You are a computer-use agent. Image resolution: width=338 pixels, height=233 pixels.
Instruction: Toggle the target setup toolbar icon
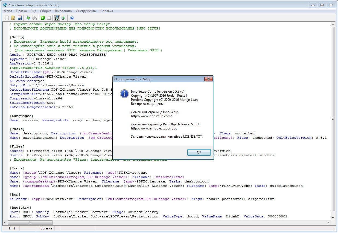pyautogui.click(x=57, y=18)
